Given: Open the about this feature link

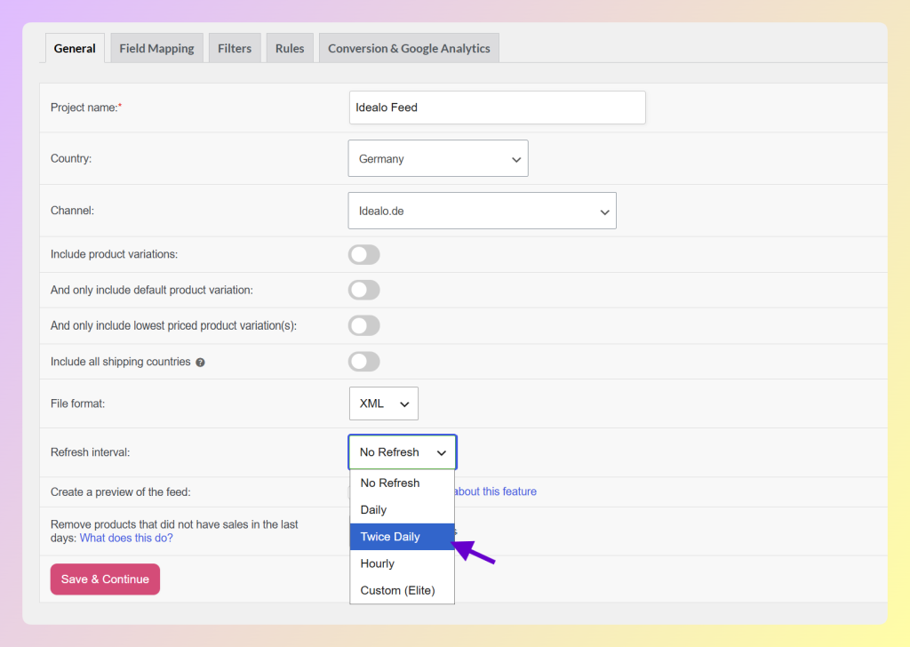Looking at the screenshot, I should pyautogui.click(x=496, y=491).
